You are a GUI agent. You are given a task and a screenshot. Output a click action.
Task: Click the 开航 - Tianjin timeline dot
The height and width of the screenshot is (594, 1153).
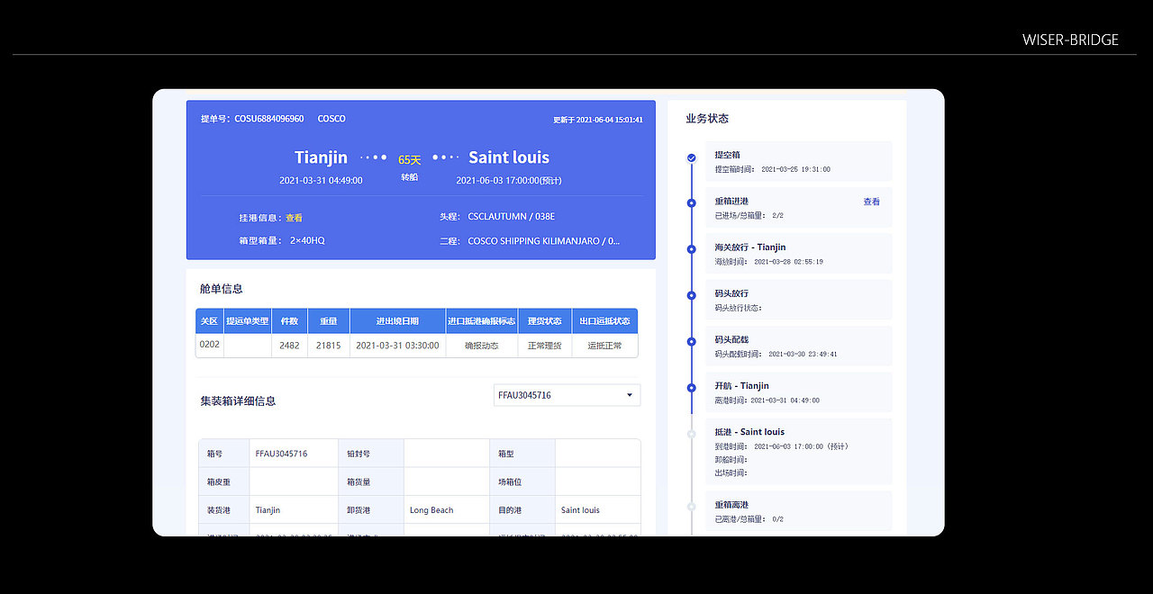(x=692, y=388)
